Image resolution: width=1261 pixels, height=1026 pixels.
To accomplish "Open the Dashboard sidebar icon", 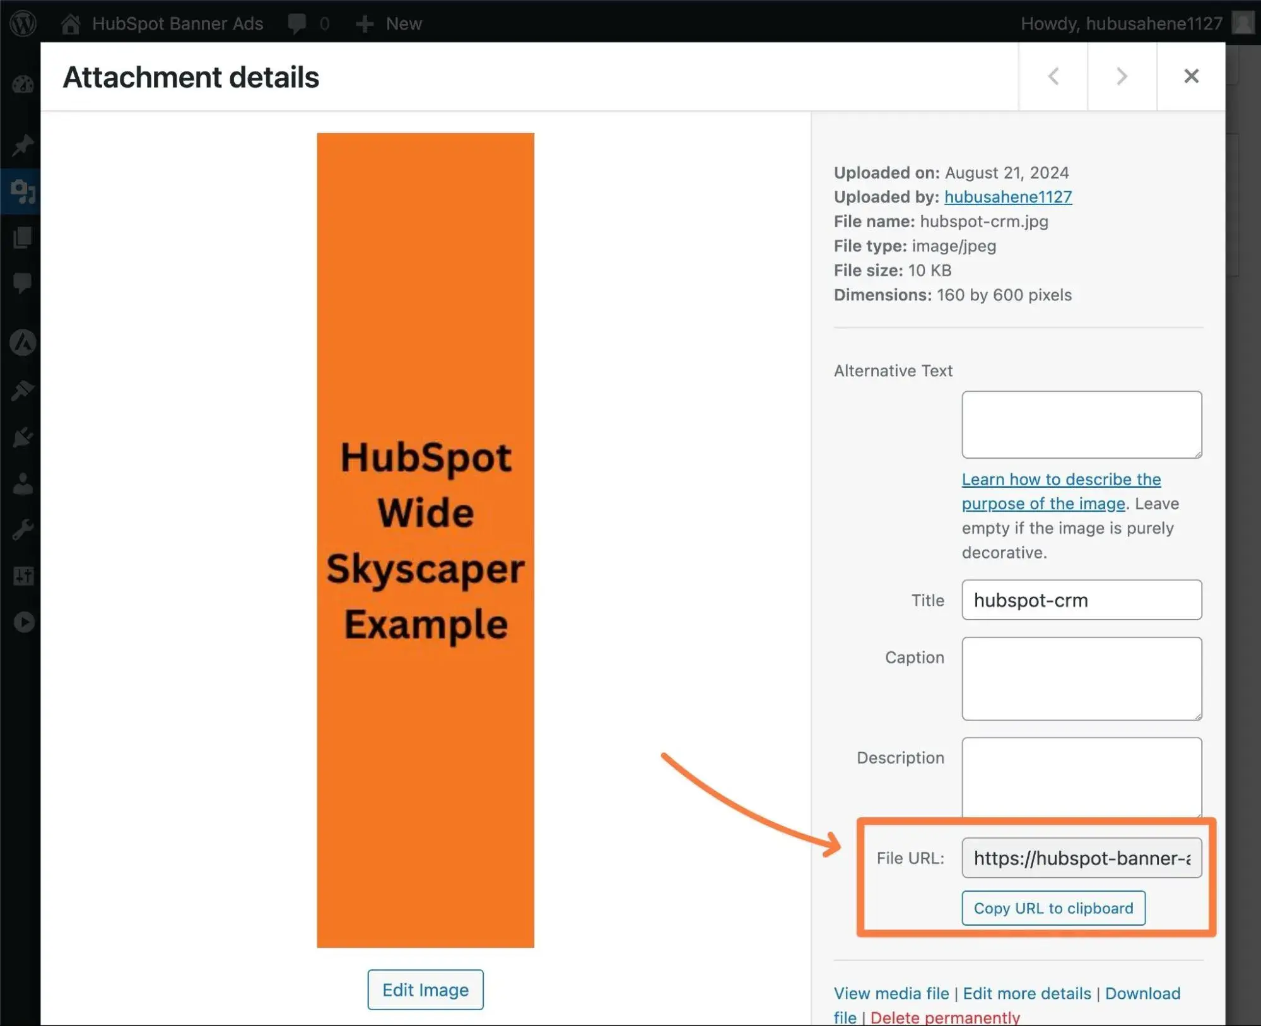I will click(x=23, y=85).
